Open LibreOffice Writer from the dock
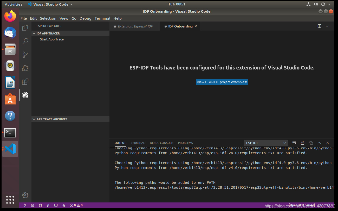Viewport: 338px width, 211px height. (x=10, y=83)
